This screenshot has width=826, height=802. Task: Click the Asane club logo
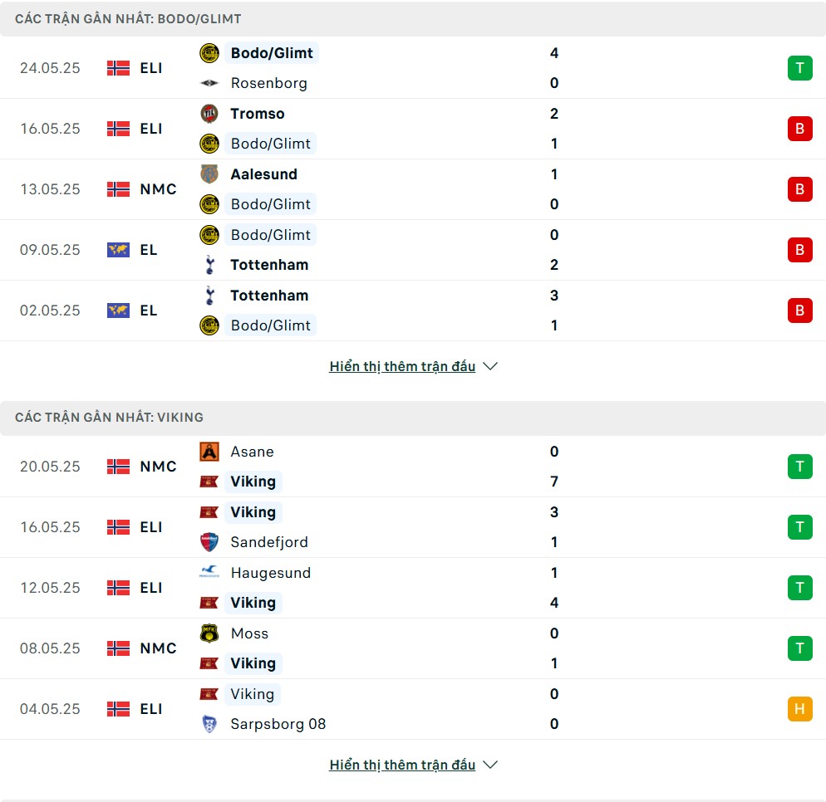pyautogui.click(x=209, y=452)
